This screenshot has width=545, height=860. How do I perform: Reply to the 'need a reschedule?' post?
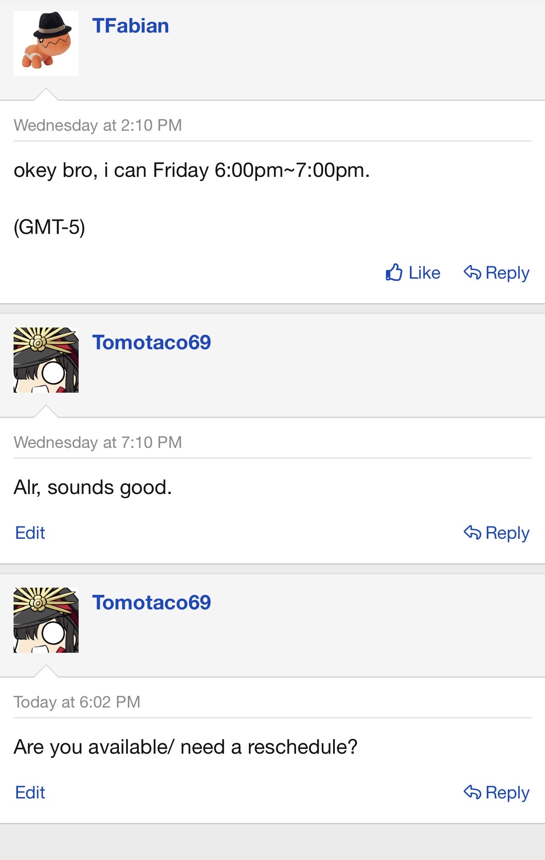pos(497,793)
